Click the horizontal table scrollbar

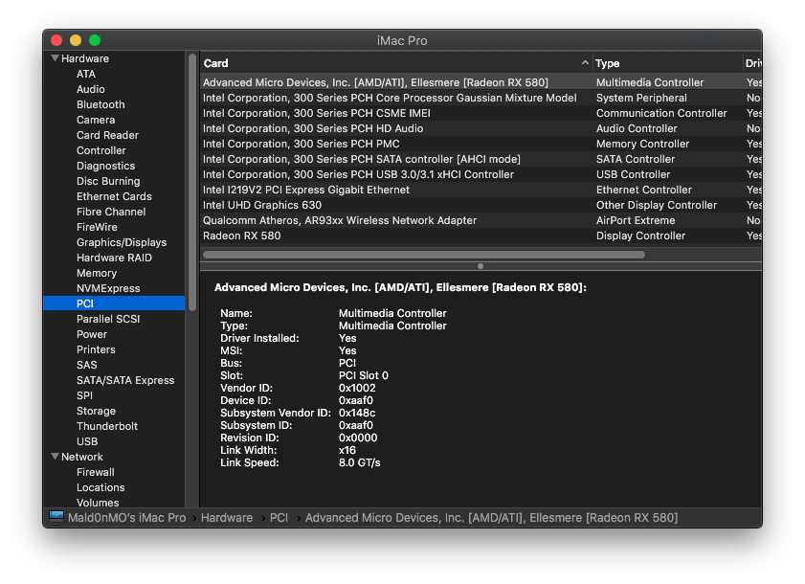coord(424,255)
